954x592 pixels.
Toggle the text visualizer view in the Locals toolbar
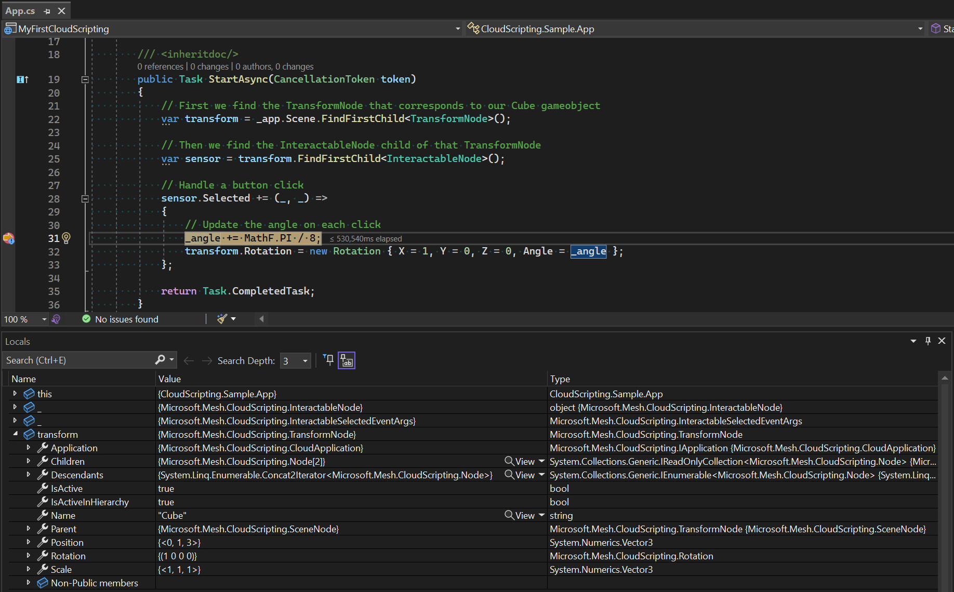347,360
